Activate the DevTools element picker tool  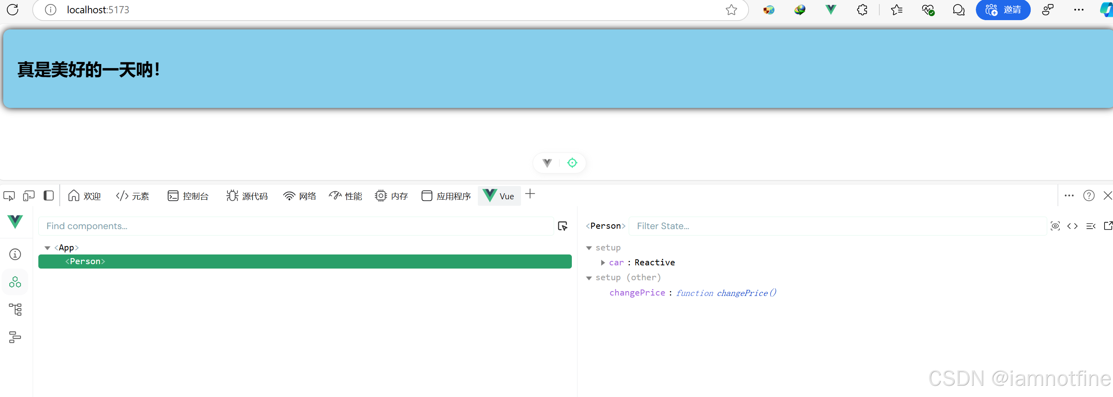(x=8, y=195)
